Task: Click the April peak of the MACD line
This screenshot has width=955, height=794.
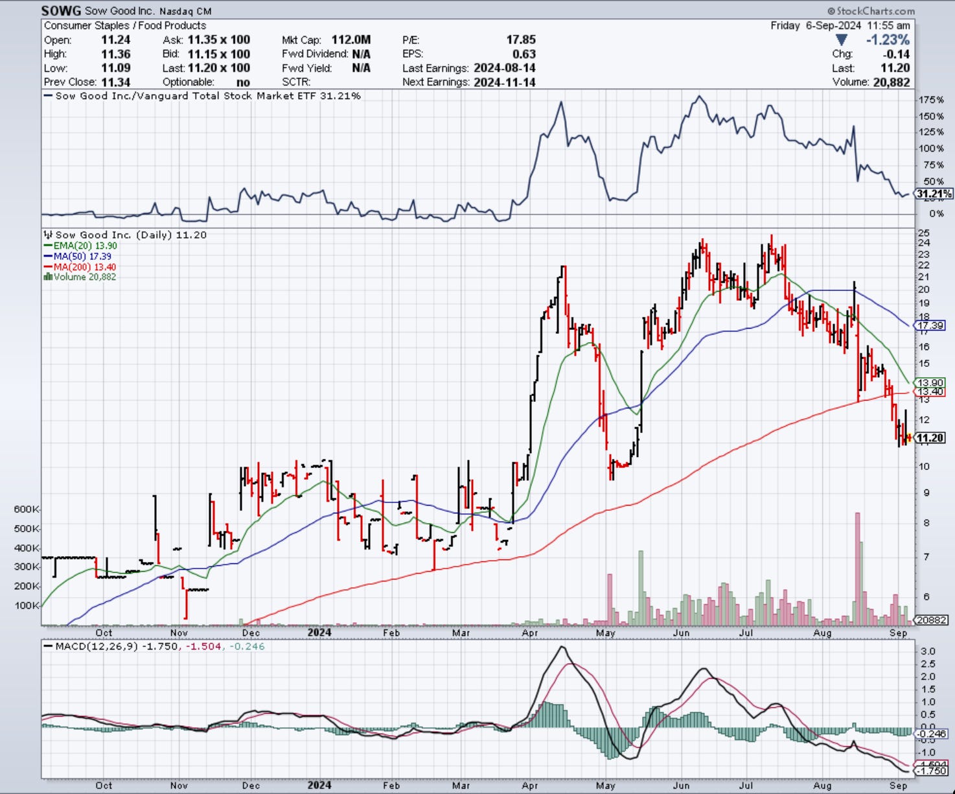Action: (562, 647)
